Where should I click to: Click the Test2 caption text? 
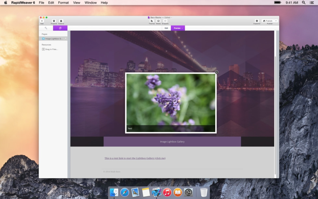point(130,129)
